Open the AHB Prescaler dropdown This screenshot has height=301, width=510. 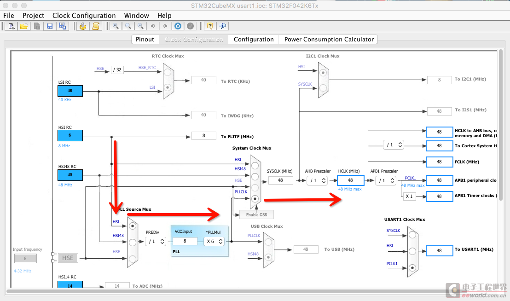317,181
